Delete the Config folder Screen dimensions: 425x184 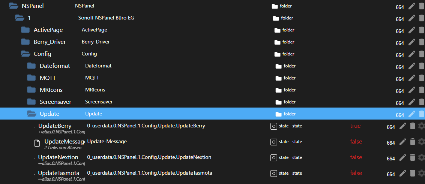tap(421, 54)
